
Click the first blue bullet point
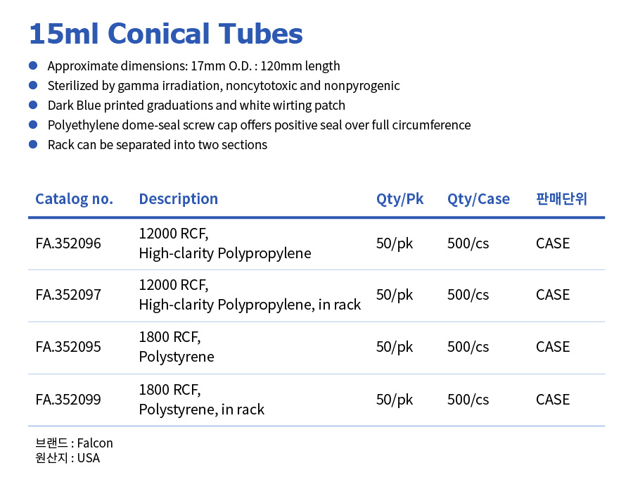click(x=32, y=65)
